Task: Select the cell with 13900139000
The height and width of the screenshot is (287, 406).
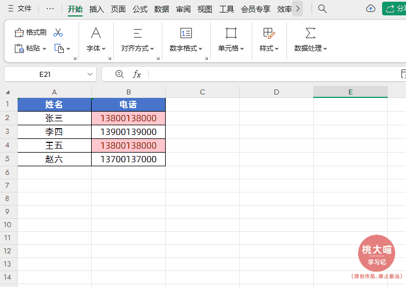Action: pyautogui.click(x=129, y=132)
